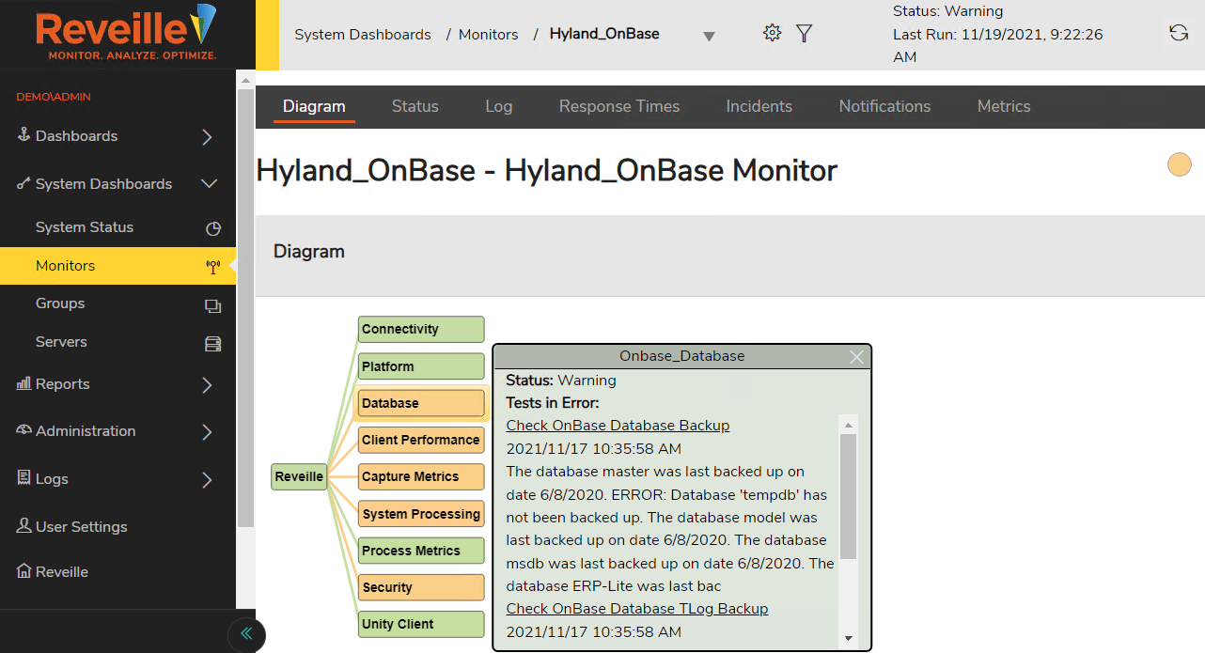The width and height of the screenshot is (1205, 653).
Task: Open the gear settings icon in the header
Action: (x=772, y=33)
